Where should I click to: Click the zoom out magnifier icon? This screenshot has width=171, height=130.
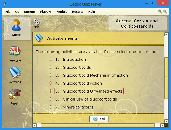pos(165,11)
